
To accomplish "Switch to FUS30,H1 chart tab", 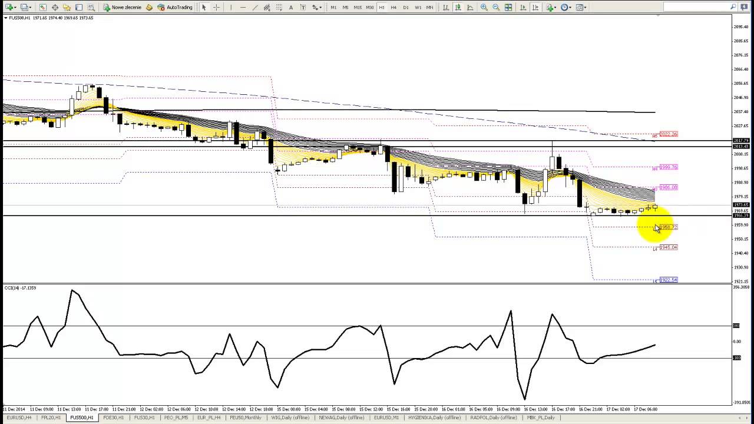I will (144, 418).
